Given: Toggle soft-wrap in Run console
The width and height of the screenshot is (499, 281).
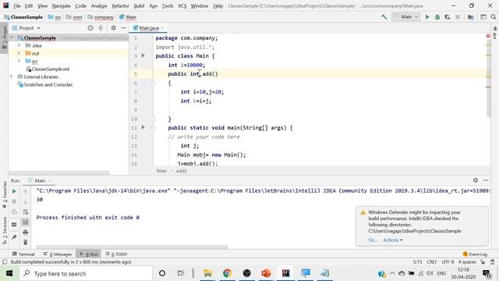Looking at the screenshot, I should coord(26,212).
